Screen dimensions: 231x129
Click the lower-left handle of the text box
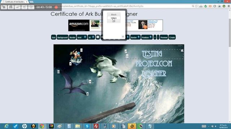pos(127,56)
